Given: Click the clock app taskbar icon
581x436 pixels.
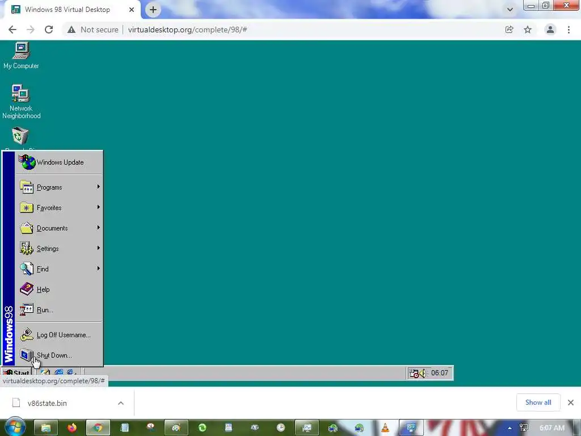Looking at the screenshot, I should 281,428.
